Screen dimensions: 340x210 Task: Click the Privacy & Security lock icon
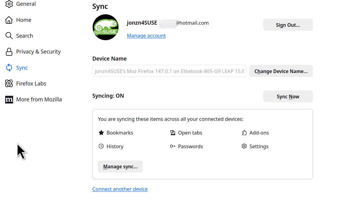coord(9,52)
